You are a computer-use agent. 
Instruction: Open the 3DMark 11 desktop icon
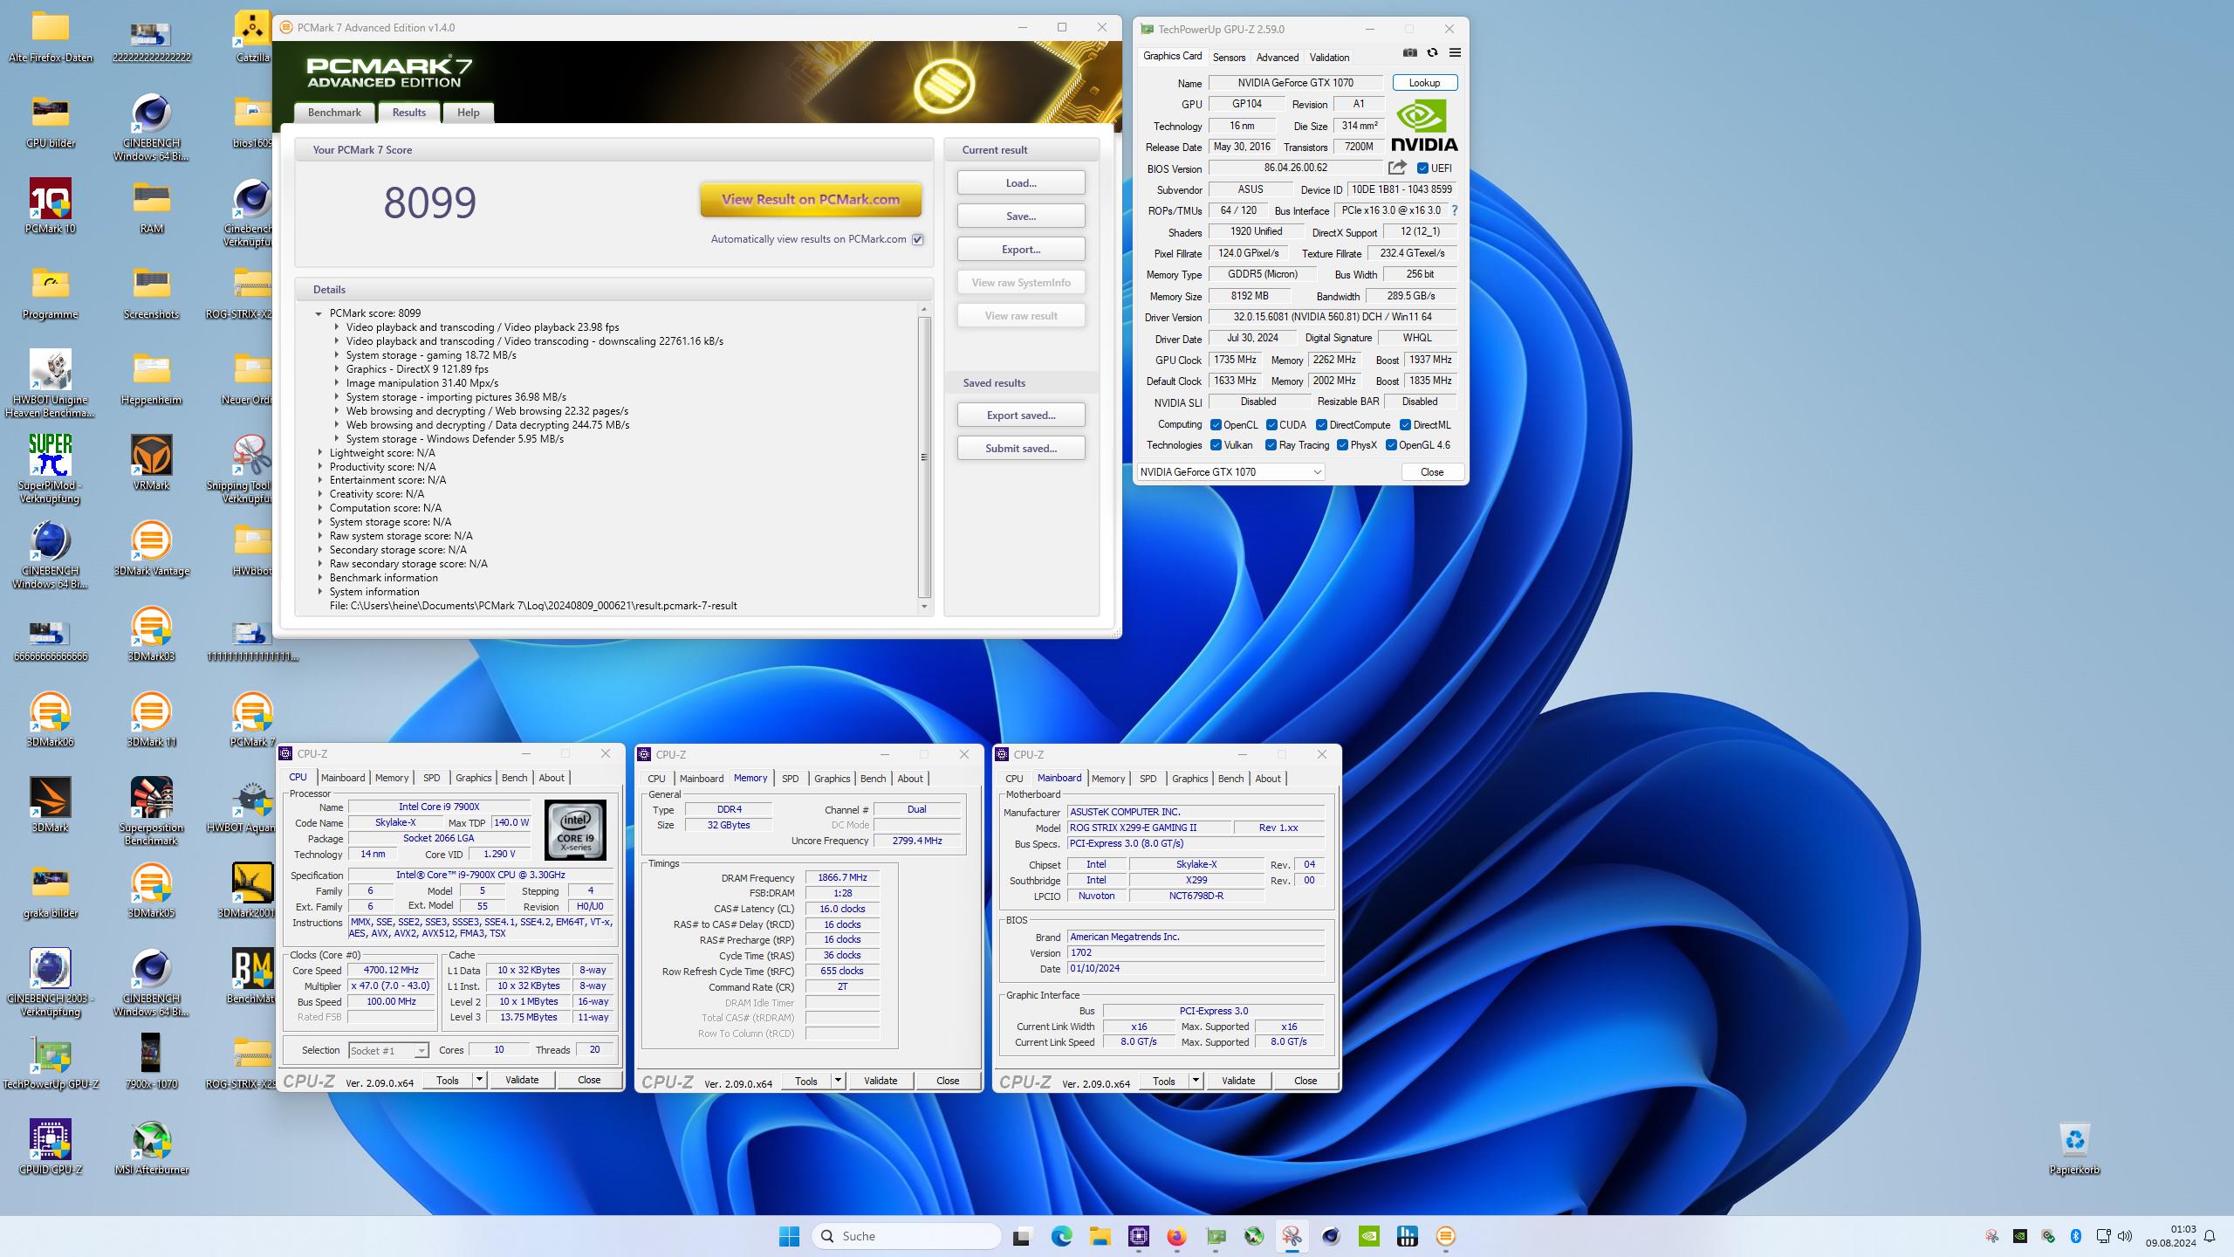coord(151,719)
